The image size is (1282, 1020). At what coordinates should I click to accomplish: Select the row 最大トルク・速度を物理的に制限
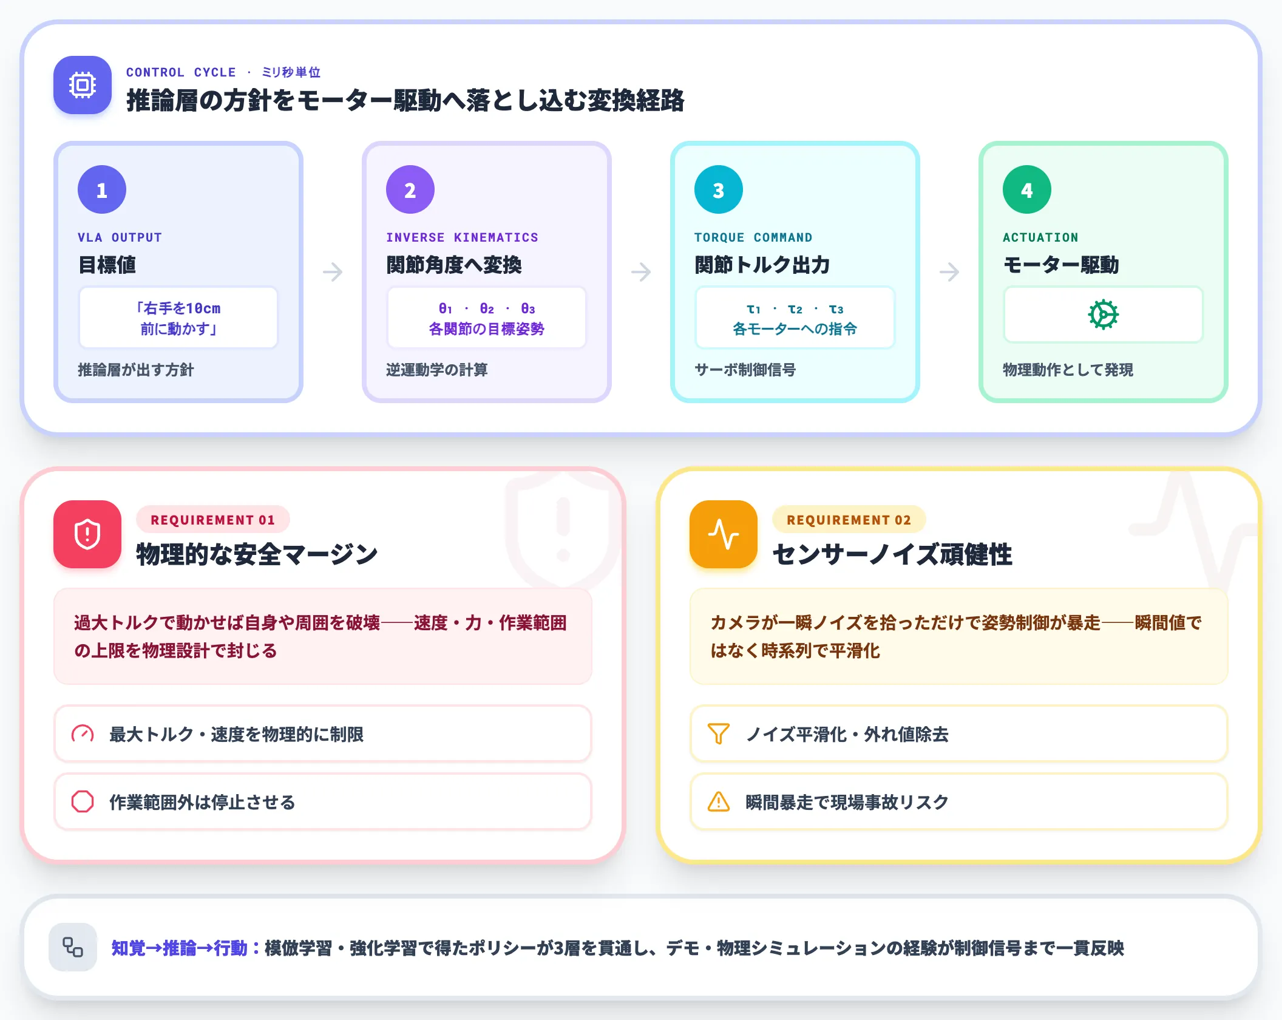pyautogui.click(x=323, y=733)
